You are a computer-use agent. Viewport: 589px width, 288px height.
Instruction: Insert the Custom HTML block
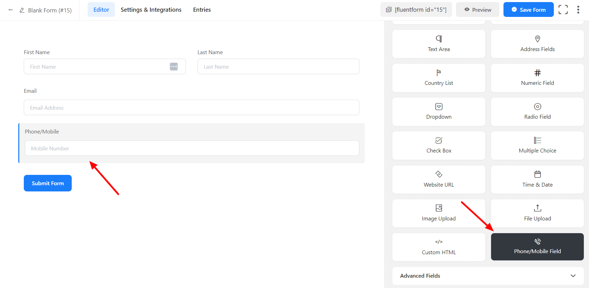coord(438,247)
